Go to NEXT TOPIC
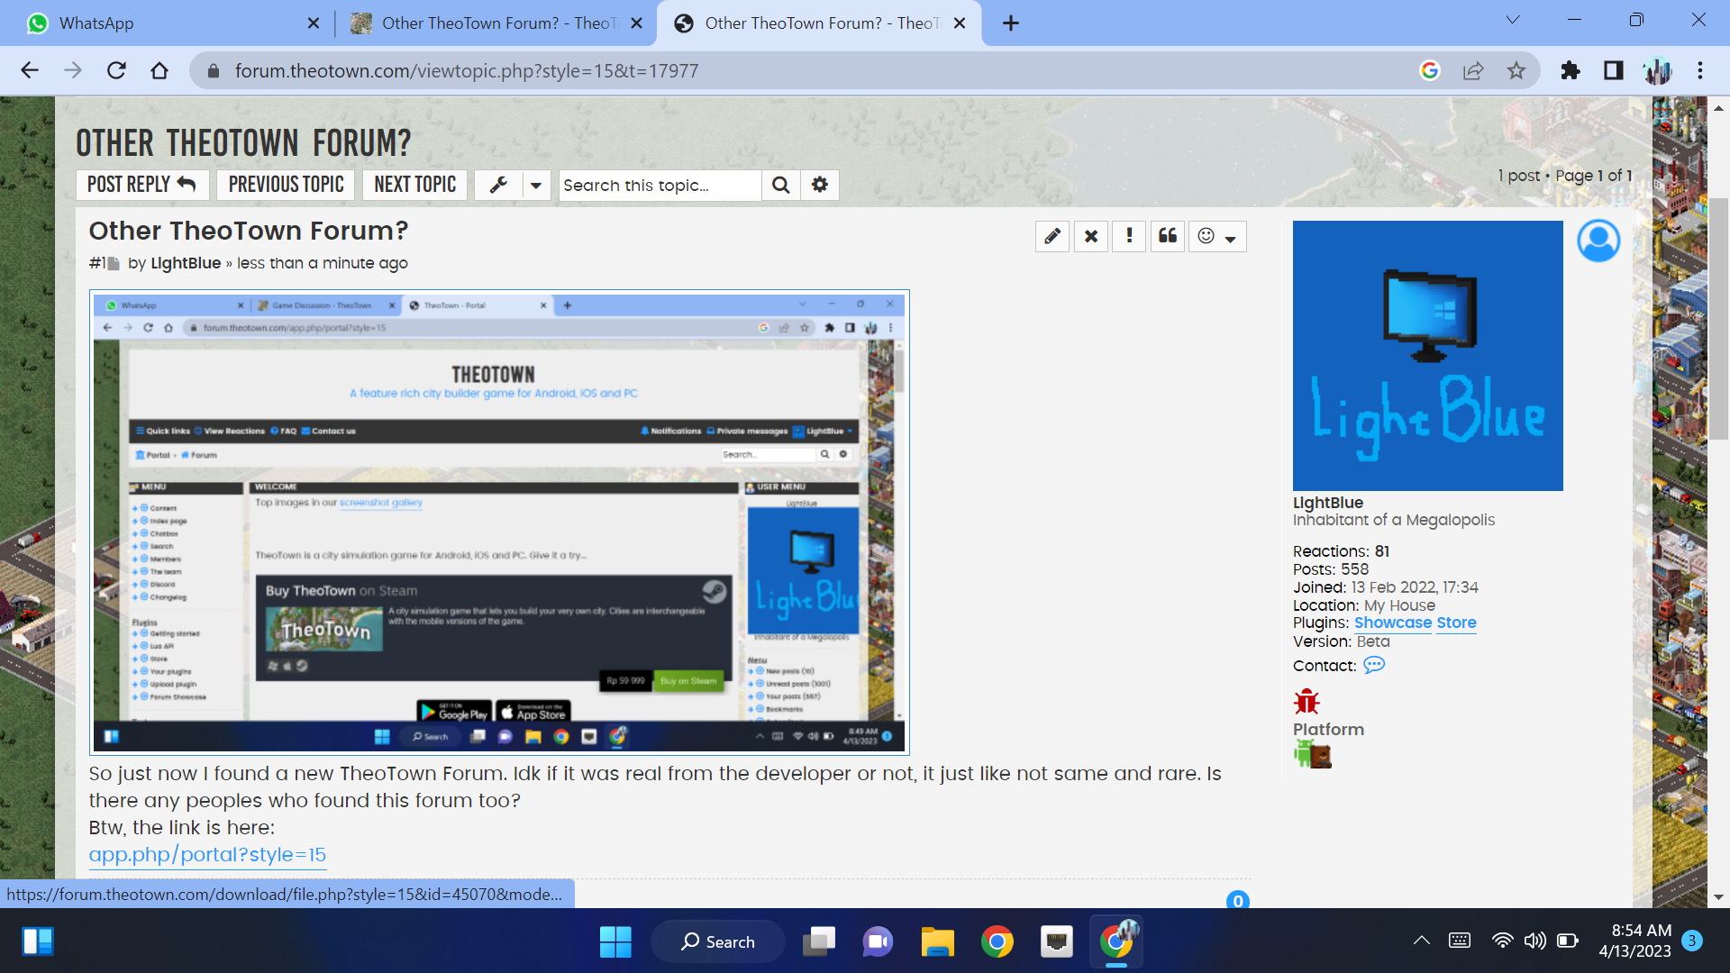The image size is (1730, 973). click(414, 185)
